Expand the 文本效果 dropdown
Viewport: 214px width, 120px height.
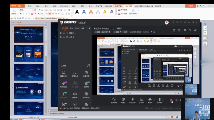[x=137, y=14]
